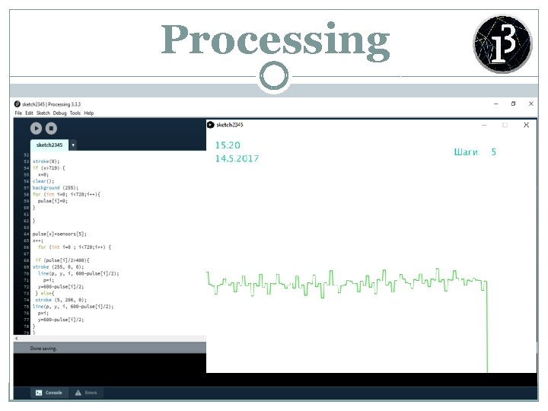Click the code line 'pulse[x]=sensors[5];'
This screenshot has width=548, height=411.
tap(59, 234)
